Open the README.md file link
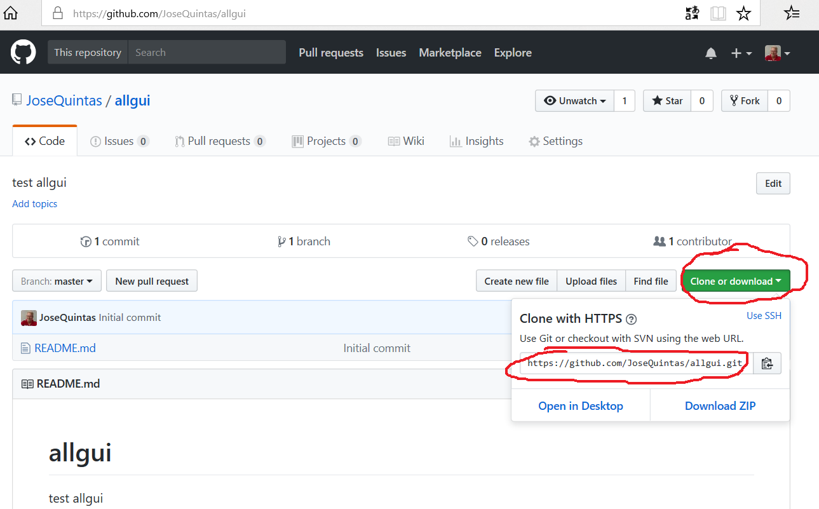Screen dimensions: 819x509 pyautogui.click(x=65, y=348)
